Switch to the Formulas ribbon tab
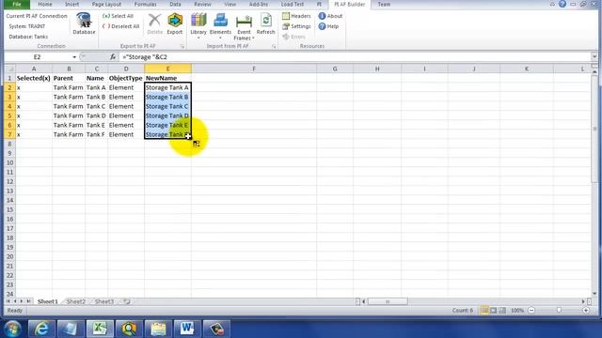 [x=145, y=4]
